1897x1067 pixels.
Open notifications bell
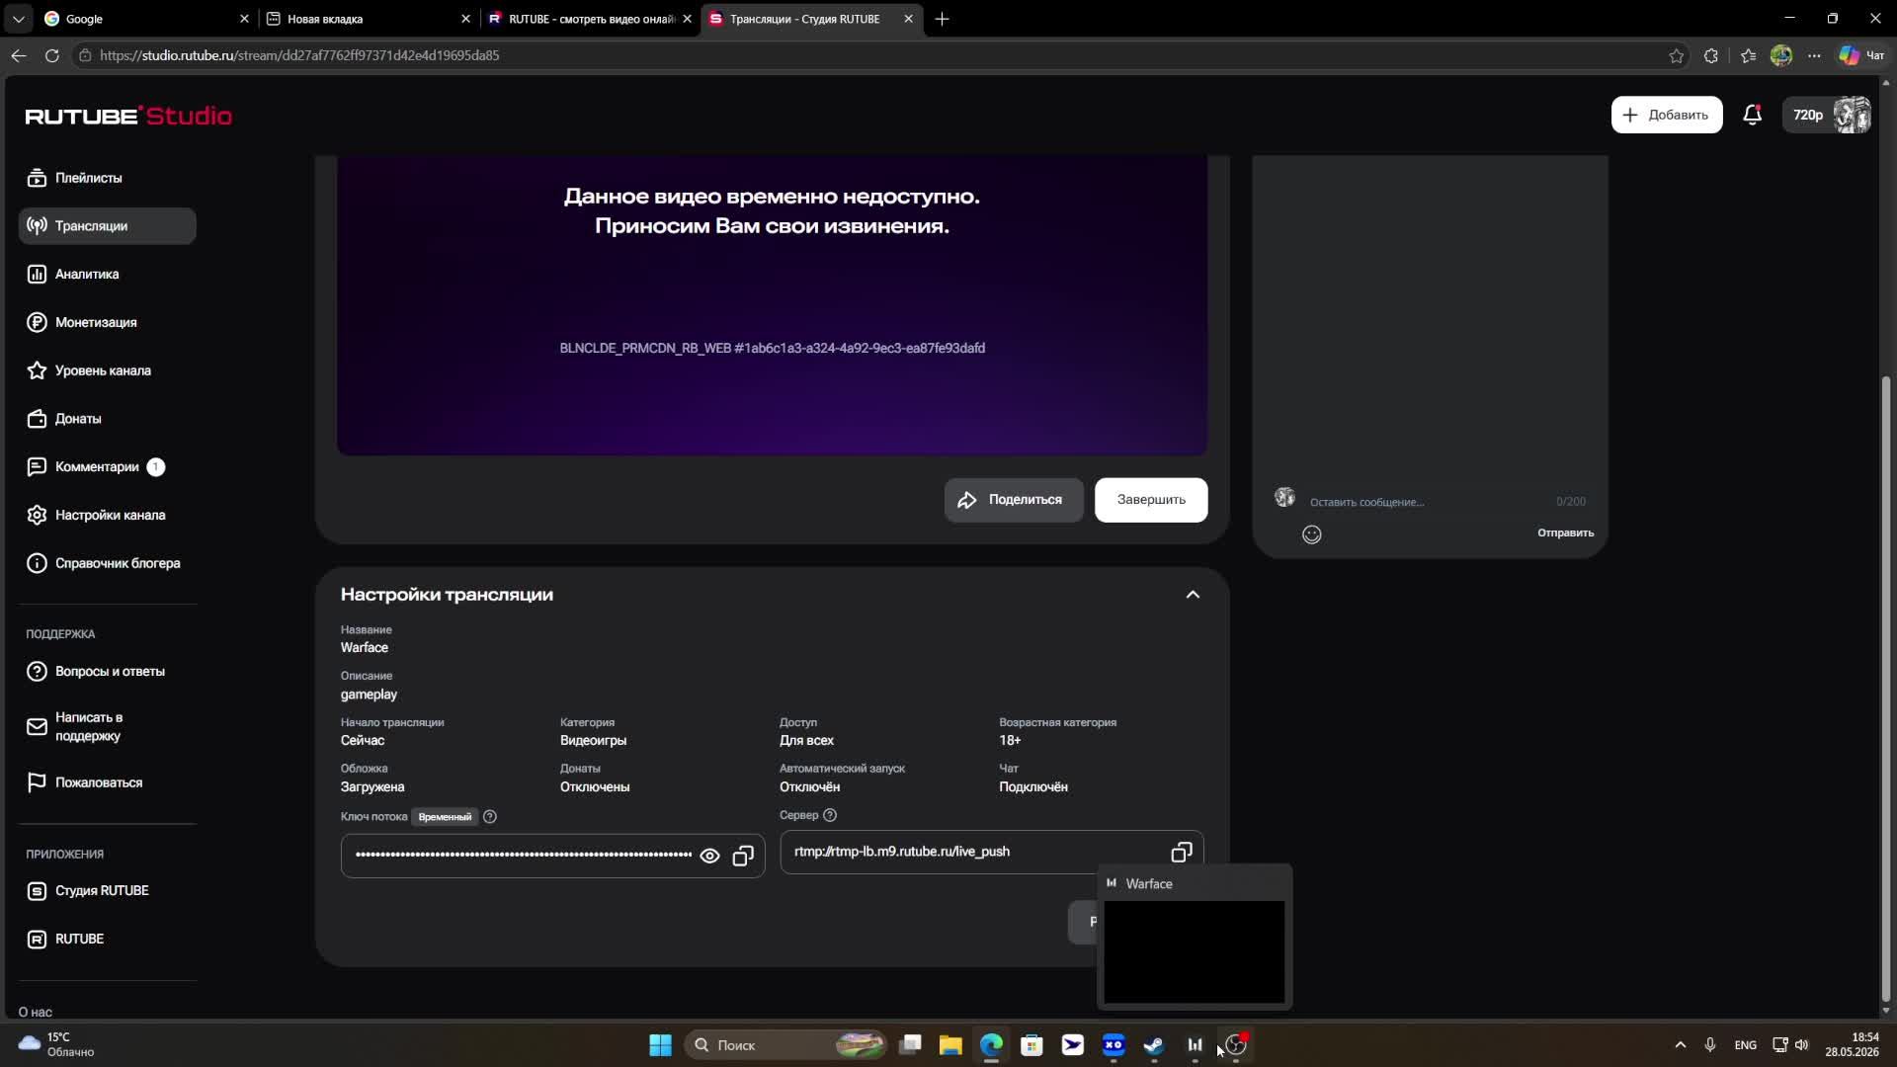[x=1752, y=115]
